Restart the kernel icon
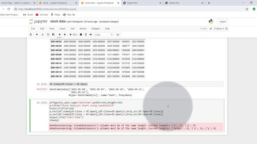This screenshot has height=144, width=257. coord(86,35)
